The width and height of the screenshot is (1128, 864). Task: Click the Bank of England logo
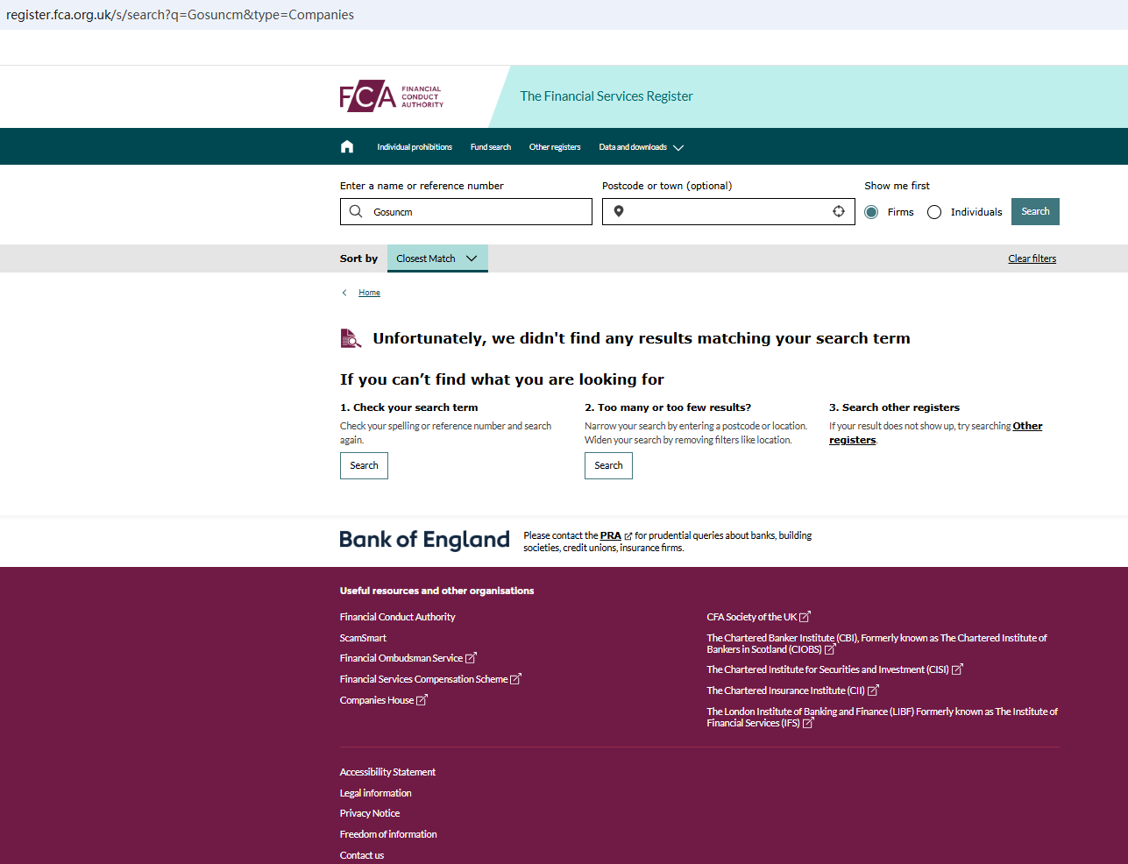424,540
